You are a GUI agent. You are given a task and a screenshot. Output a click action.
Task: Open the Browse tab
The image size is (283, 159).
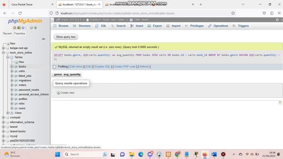pyautogui.click(x=61, y=26)
